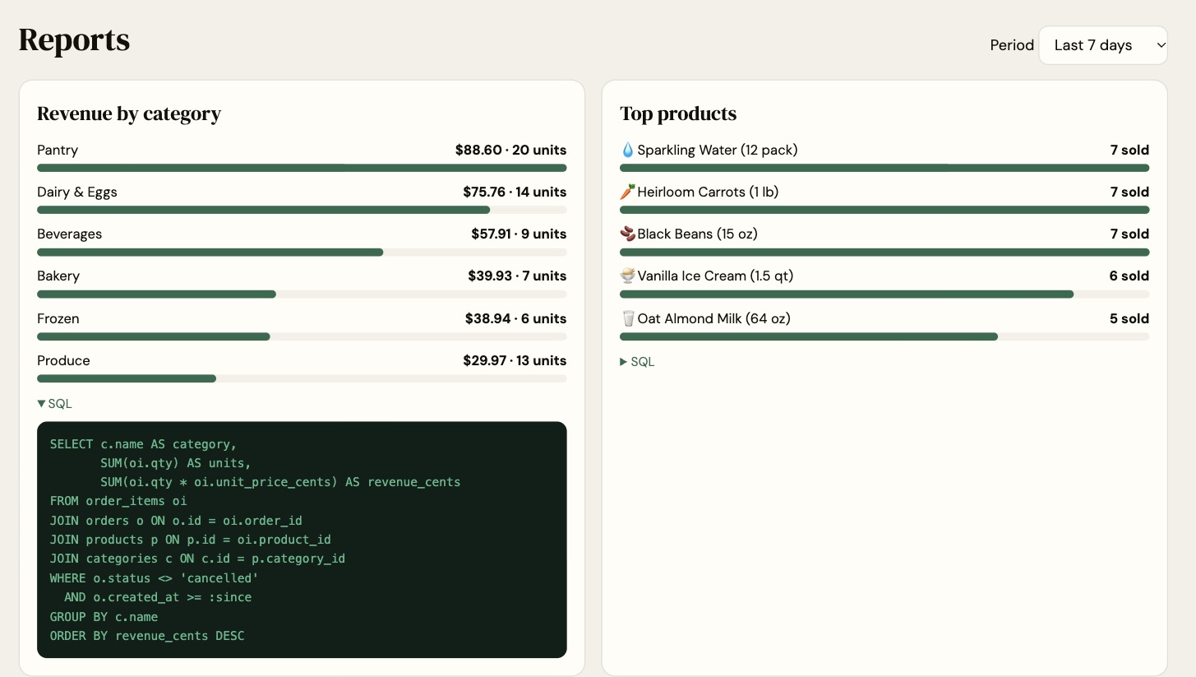Click the Reports page heading

74,39
